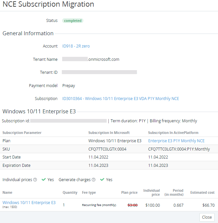This screenshot has height=223, width=218.
Task: Click the Billing frequency: Monthly text
Action: point(173,121)
